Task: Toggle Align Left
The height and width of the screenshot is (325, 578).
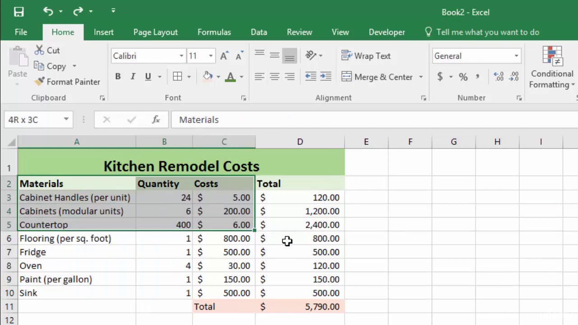Action: [x=259, y=77]
